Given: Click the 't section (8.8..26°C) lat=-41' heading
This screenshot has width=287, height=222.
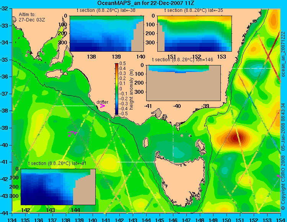Looking at the screenshot, I should (57, 163).
